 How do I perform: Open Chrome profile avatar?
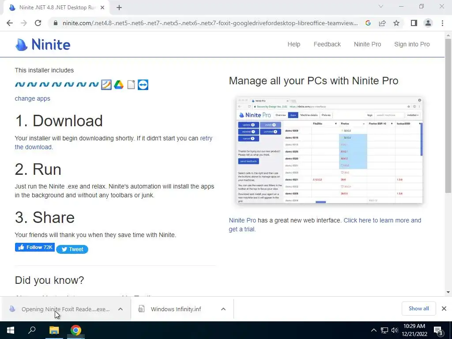(x=428, y=23)
